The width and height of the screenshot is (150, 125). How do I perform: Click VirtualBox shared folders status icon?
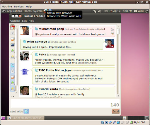point(118,122)
